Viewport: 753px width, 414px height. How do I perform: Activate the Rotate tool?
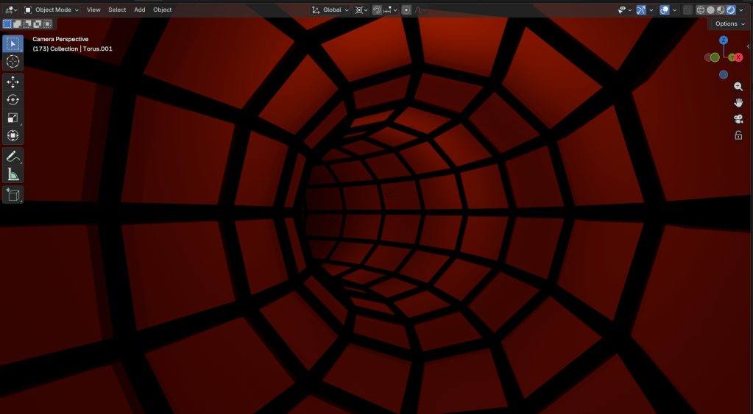click(13, 100)
